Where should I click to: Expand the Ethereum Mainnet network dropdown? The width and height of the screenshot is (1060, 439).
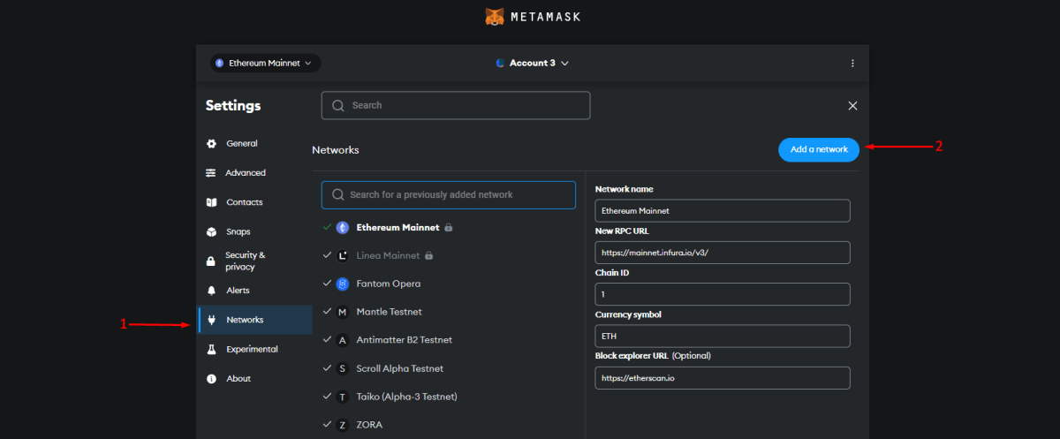(266, 64)
